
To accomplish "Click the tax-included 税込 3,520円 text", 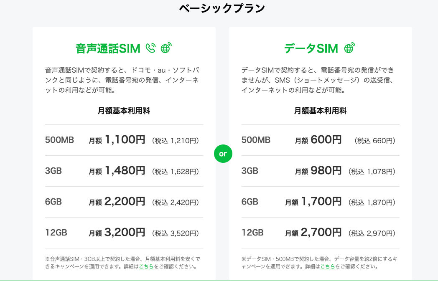I will 176,233.
